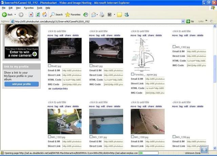The height and width of the screenshot is (156, 217).
Task: Click move above the IMG_1303 photo
Action: click(x=50, y=106)
